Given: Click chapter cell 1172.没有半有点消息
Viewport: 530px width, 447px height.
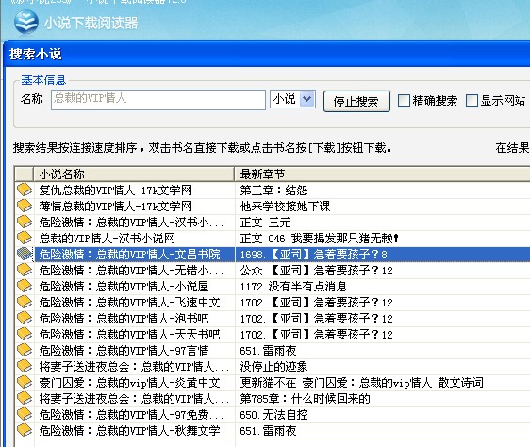Looking at the screenshot, I should tap(293, 287).
